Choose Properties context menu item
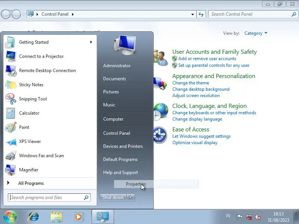The width and height of the screenshot is (299, 224). (x=156, y=184)
